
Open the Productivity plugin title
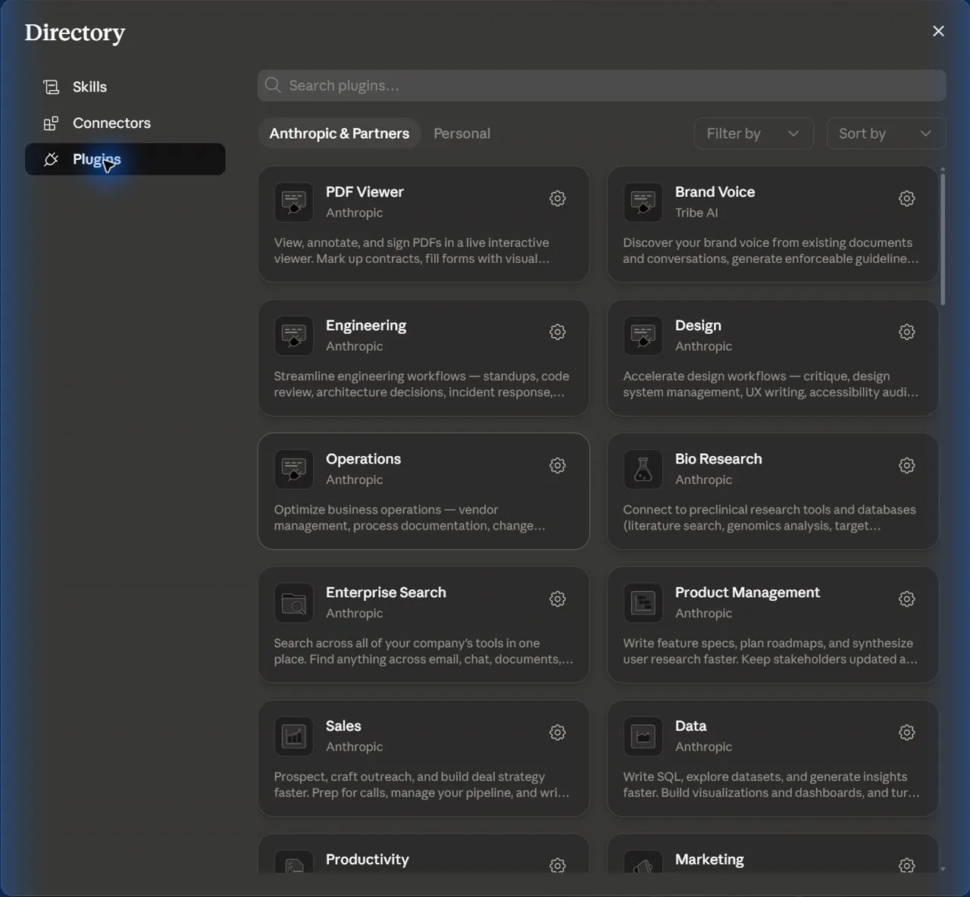tap(367, 860)
